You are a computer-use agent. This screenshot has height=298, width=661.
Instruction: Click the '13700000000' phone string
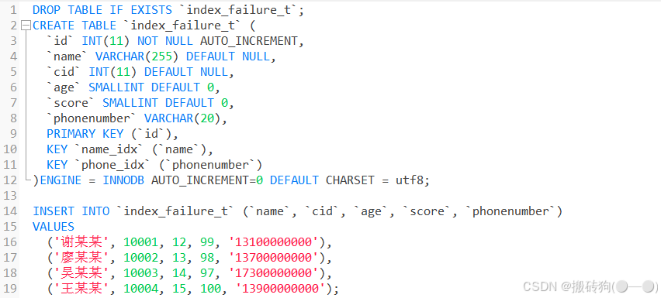(273, 257)
